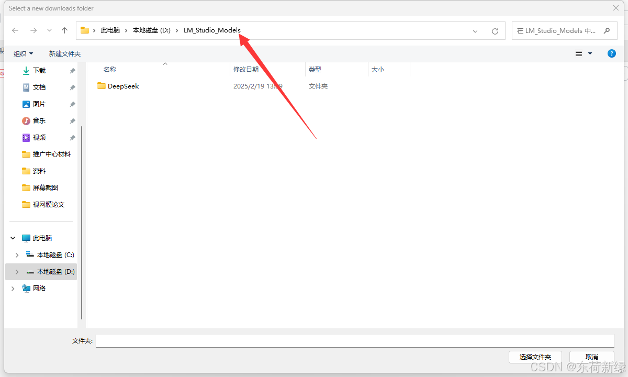Close the downloads folder dialog
This screenshot has height=377, width=628.
point(616,8)
